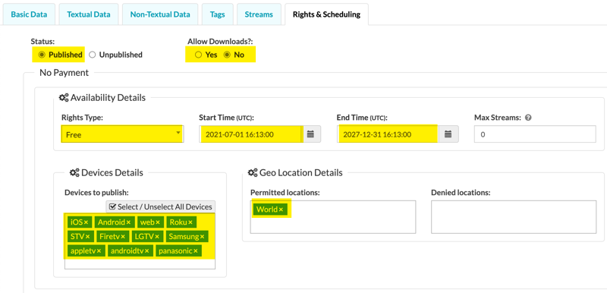
Task: Click inside the Denied locations box
Action: 514,217
